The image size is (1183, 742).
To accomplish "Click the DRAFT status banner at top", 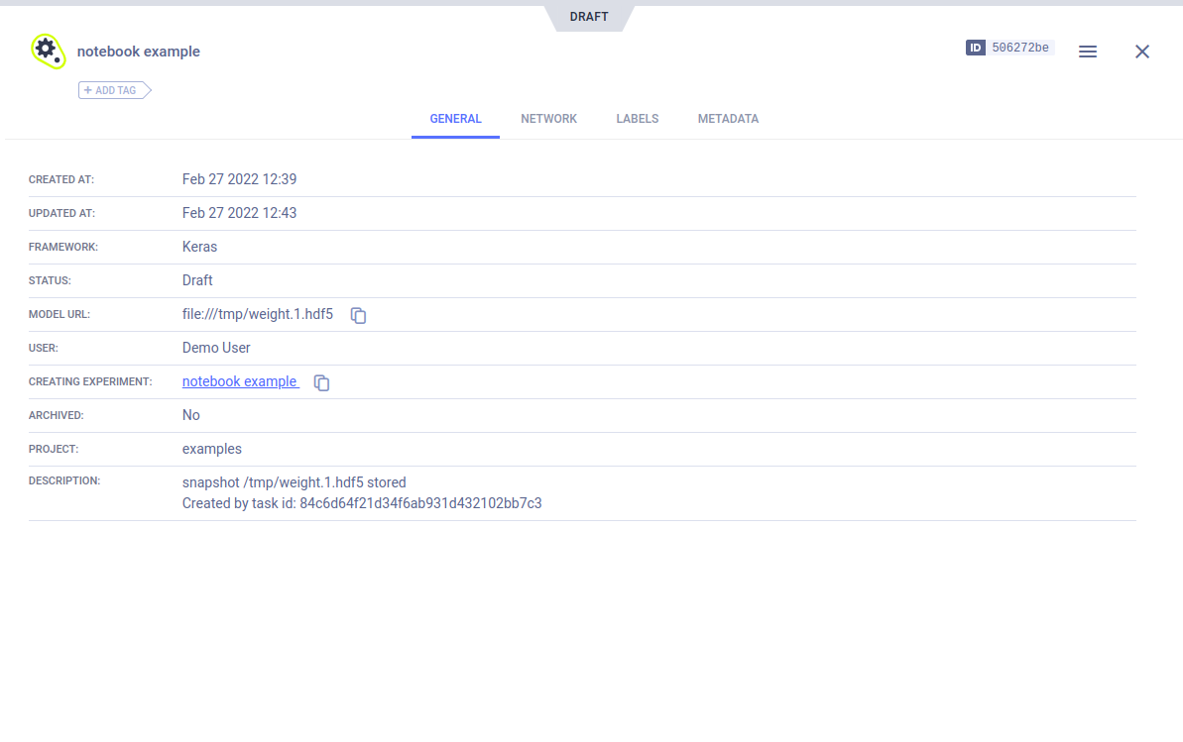I will pyautogui.click(x=589, y=17).
